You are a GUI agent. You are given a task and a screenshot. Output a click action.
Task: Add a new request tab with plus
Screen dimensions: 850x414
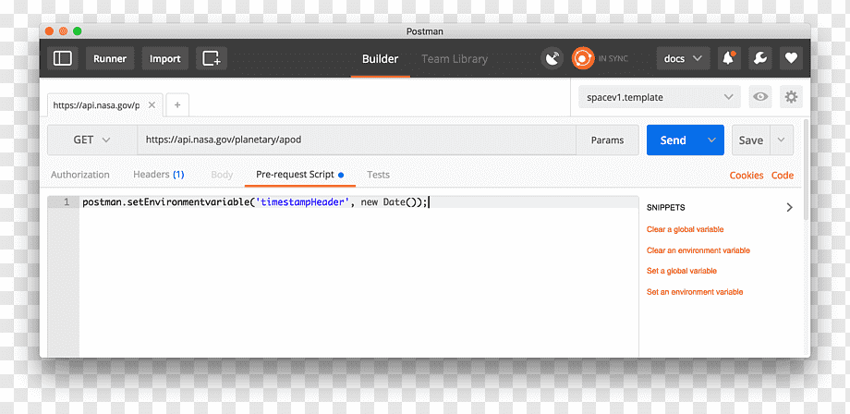coord(177,105)
